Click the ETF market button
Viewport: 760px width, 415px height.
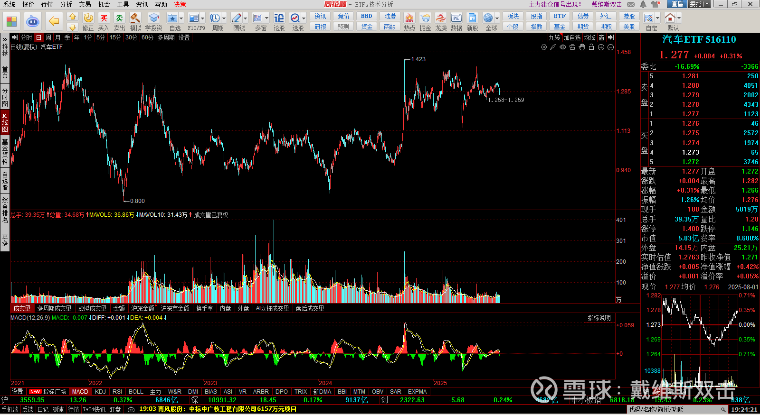click(x=560, y=16)
